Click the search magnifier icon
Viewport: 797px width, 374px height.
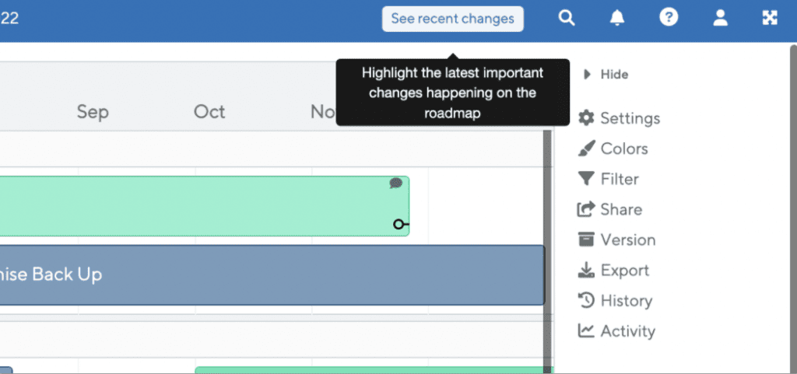pyautogui.click(x=567, y=18)
